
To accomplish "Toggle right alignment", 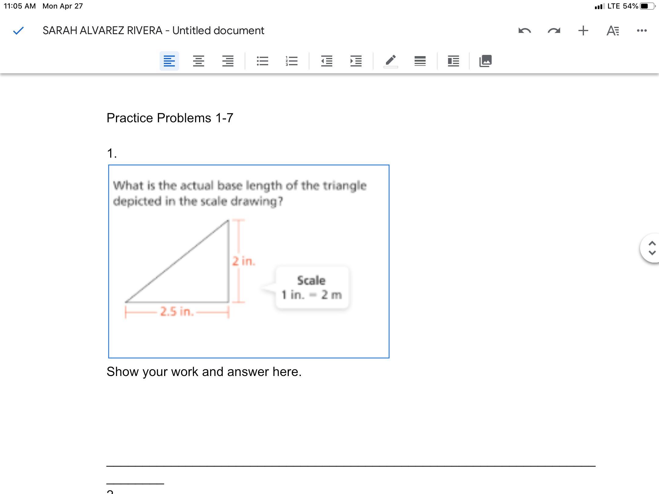I will [x=228, y=61].
